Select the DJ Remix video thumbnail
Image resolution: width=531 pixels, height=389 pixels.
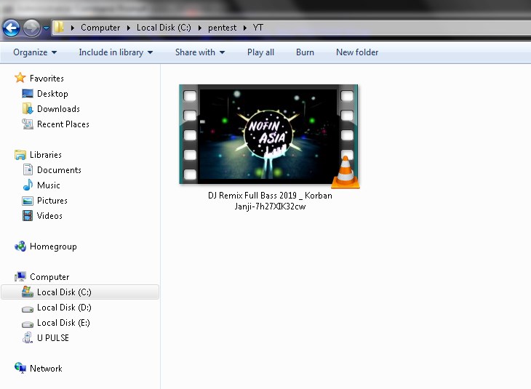coord(268,135)
